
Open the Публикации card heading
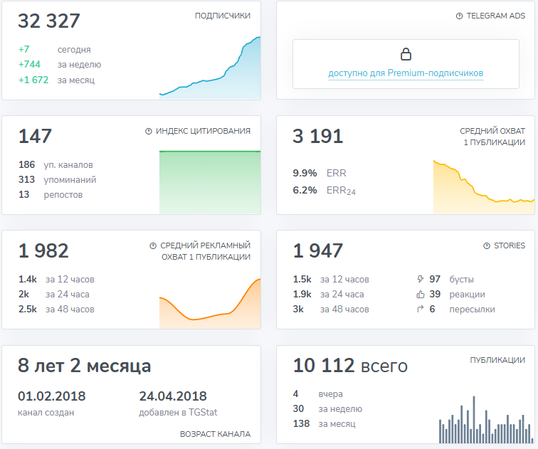pos(497,360)
